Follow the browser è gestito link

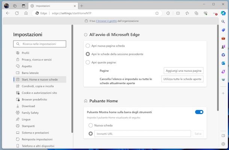107,21
